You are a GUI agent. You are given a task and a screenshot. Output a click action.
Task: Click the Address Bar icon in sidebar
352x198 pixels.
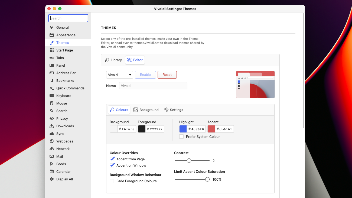click(51, 73)
